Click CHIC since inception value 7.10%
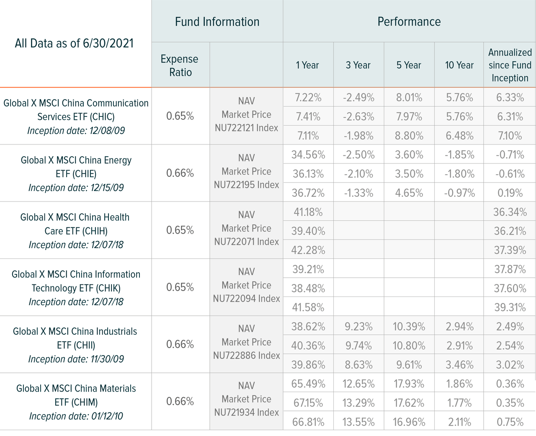The height and width of the screenshot is (436, 536). [510, 136]
